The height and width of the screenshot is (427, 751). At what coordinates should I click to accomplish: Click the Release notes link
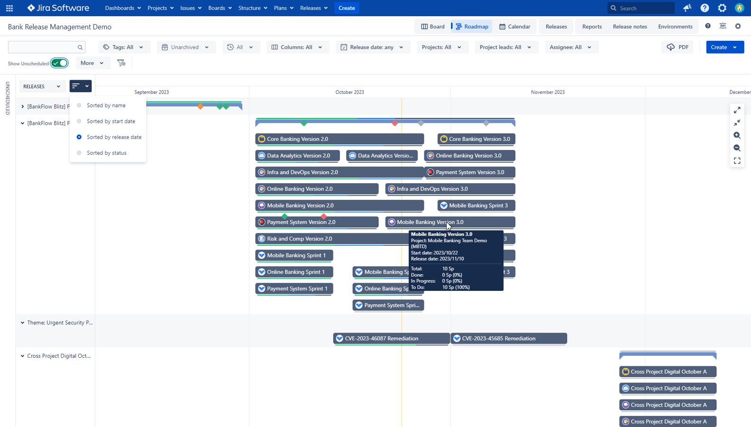click(x=630, y=27)
